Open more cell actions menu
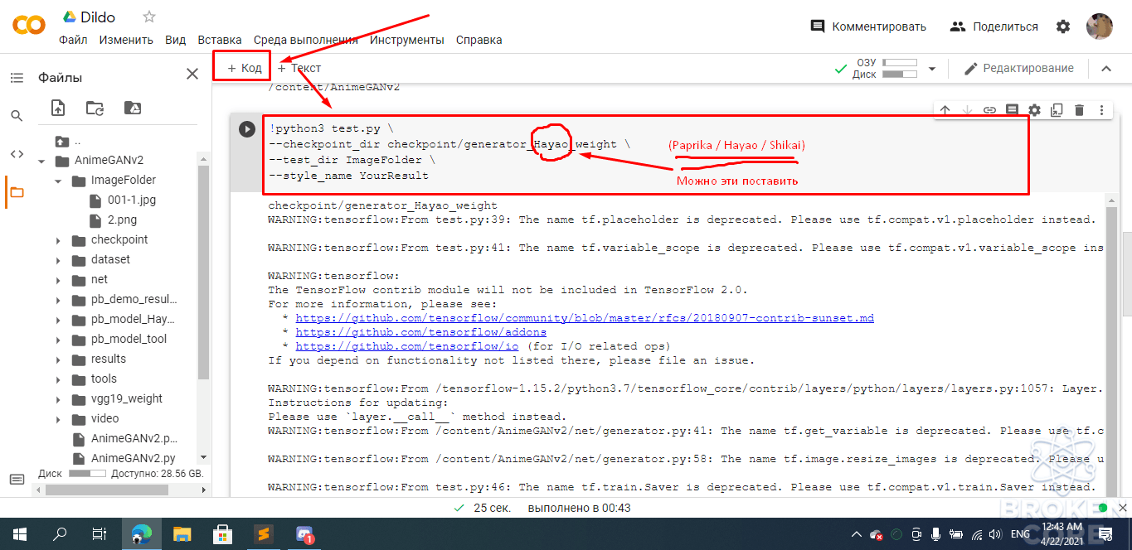The image size is (1132, 550). [1101, 109]
